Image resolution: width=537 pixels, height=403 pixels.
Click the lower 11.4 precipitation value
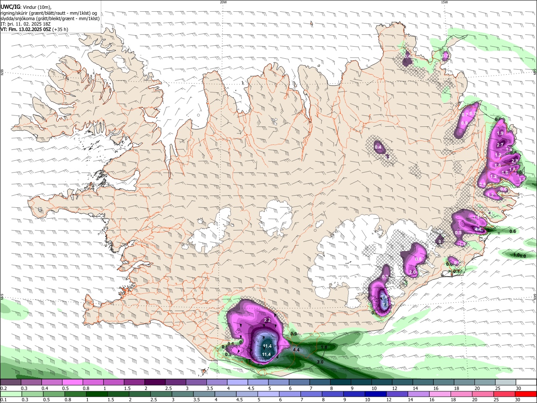coord(266,354)
